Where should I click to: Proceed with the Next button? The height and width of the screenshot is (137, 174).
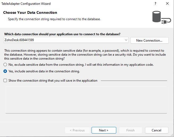(x=104, y=130)
